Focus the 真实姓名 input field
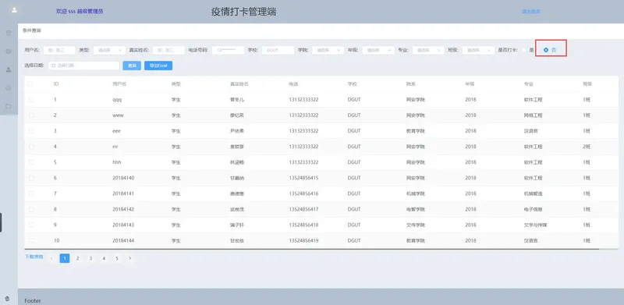This screenshot has width=624, height=305. [168, 50]
